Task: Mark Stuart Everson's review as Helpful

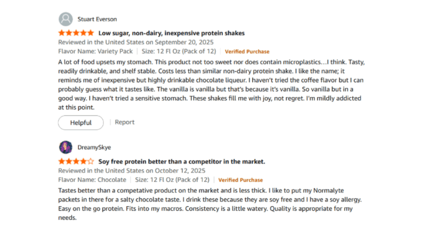Action: (80, 123)
